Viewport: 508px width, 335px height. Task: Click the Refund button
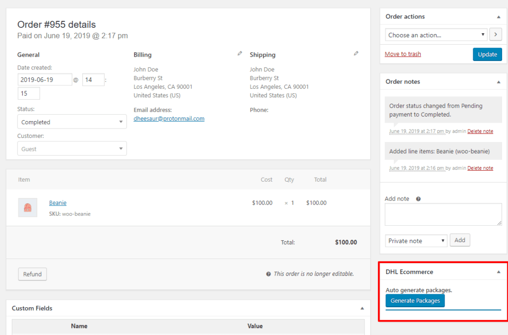32,273
